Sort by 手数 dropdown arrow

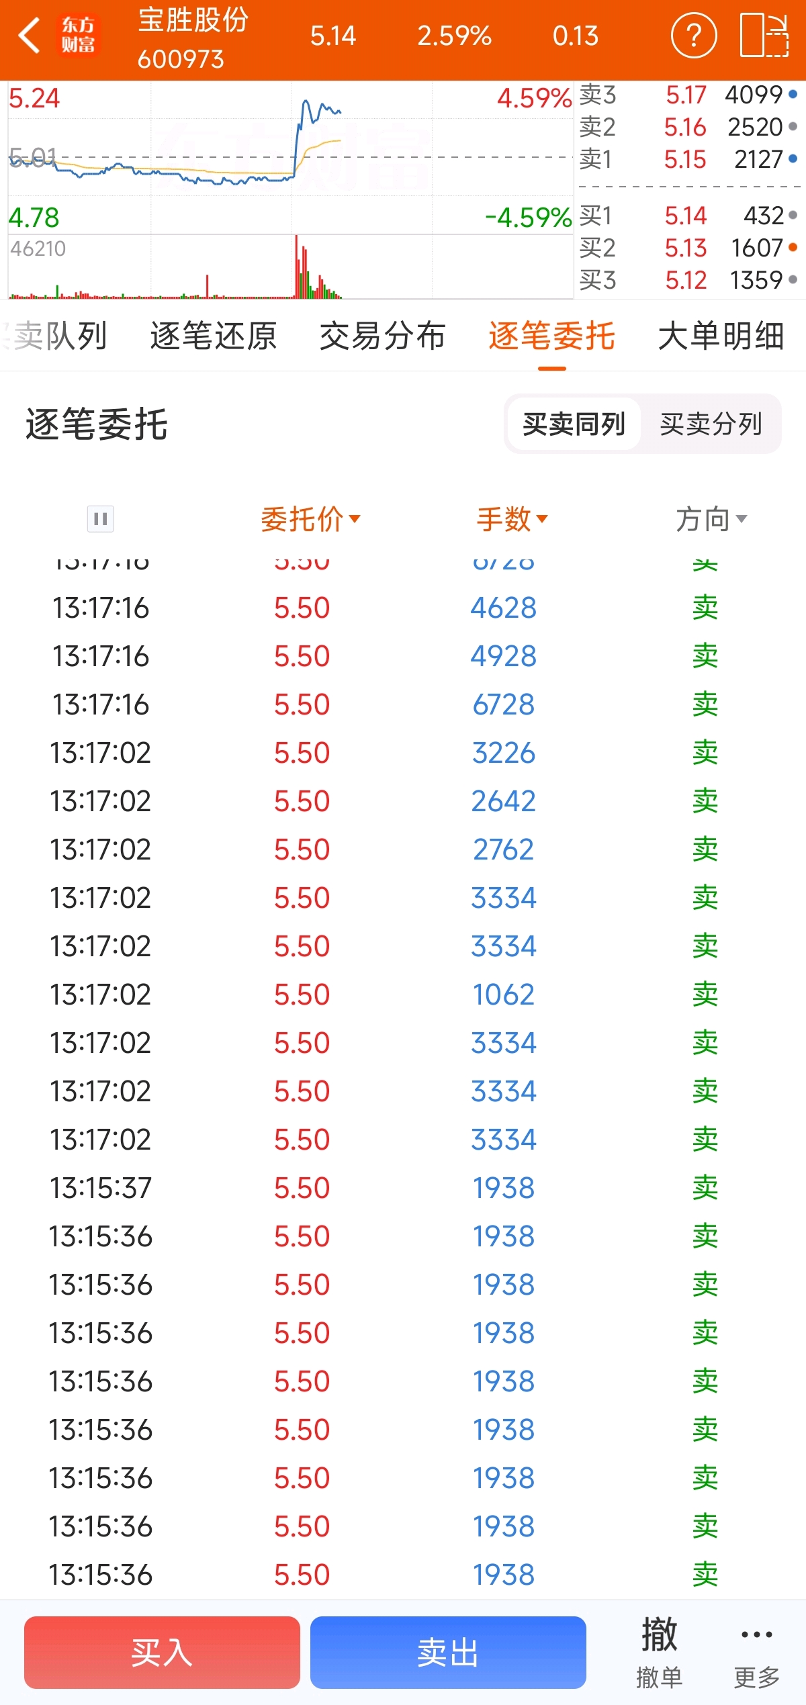(542, 518)
